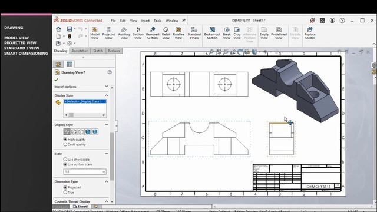
Task: Select the top drawing view with holes
Action: point(199,84)
